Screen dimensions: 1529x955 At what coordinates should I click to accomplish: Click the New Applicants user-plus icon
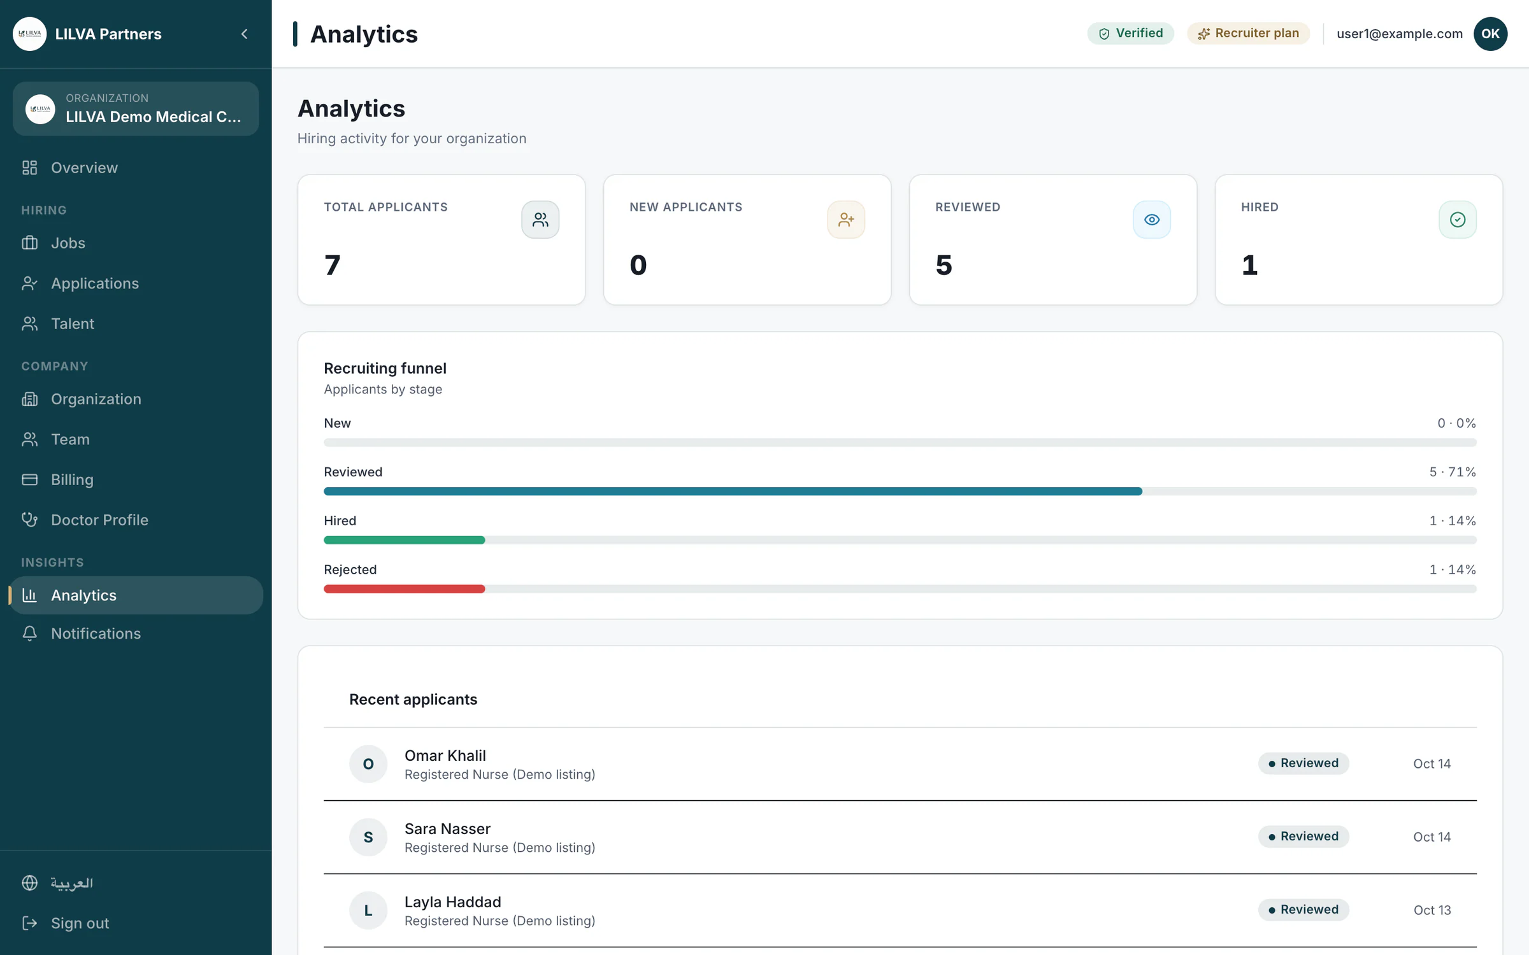[846, 220]
